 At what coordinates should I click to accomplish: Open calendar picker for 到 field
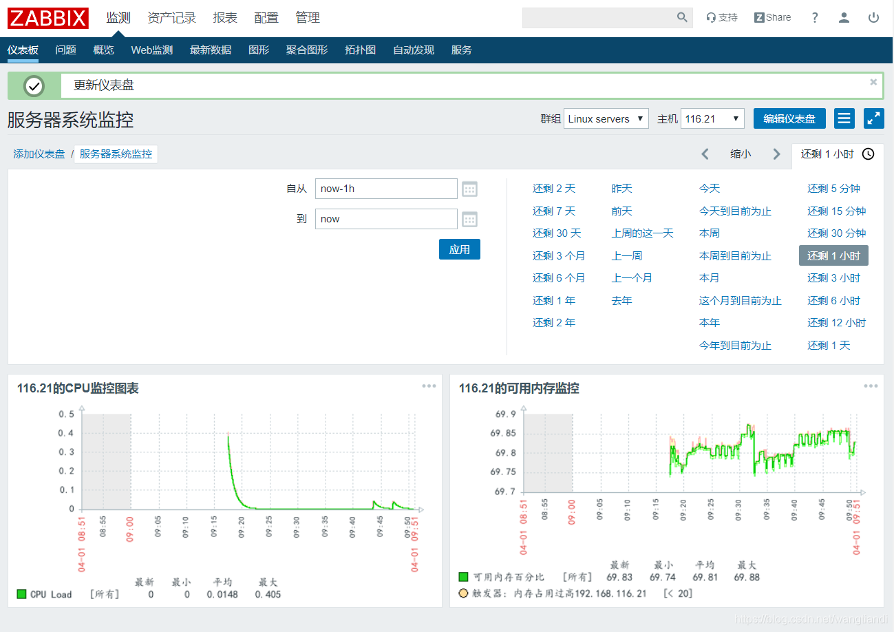coord(469,220)
